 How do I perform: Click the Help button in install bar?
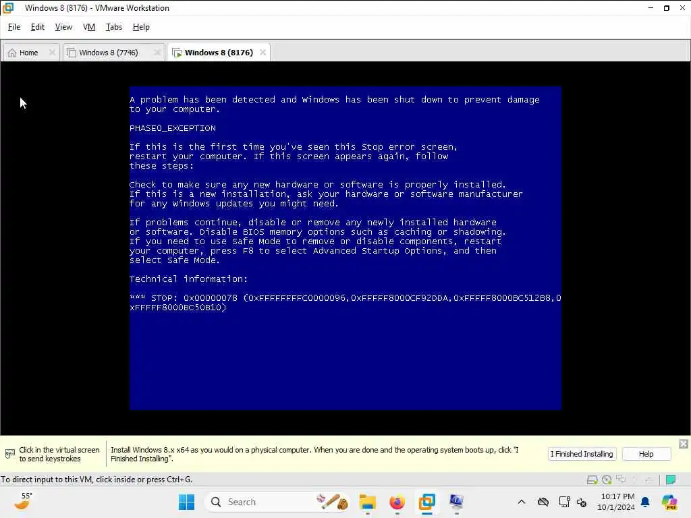click(646, 454)
